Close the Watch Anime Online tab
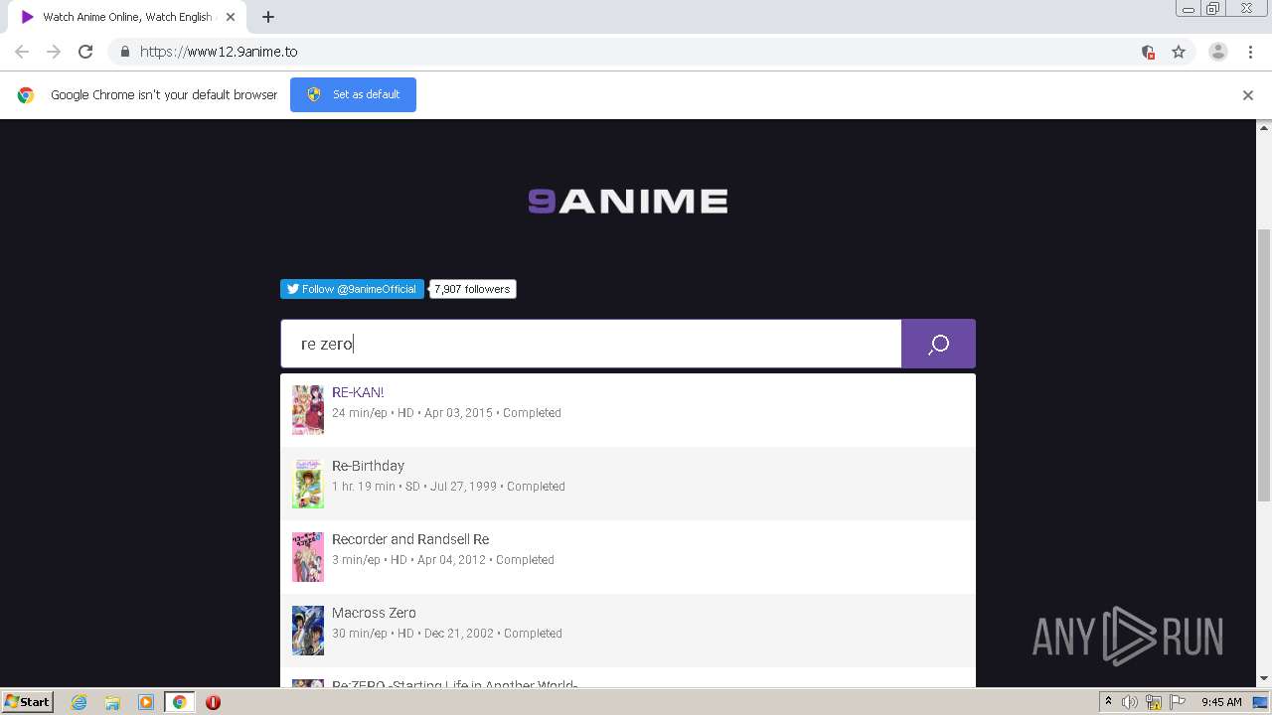Image resolution: width=1272 pixels, height=715 pixels. [x=230, y=17]
